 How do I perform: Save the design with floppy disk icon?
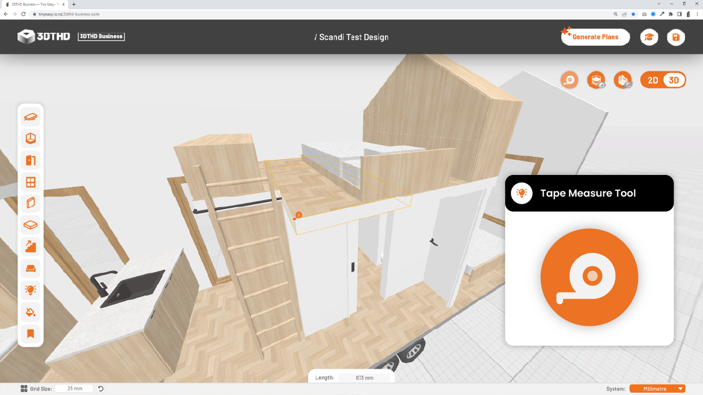click(x=676, y=37)
